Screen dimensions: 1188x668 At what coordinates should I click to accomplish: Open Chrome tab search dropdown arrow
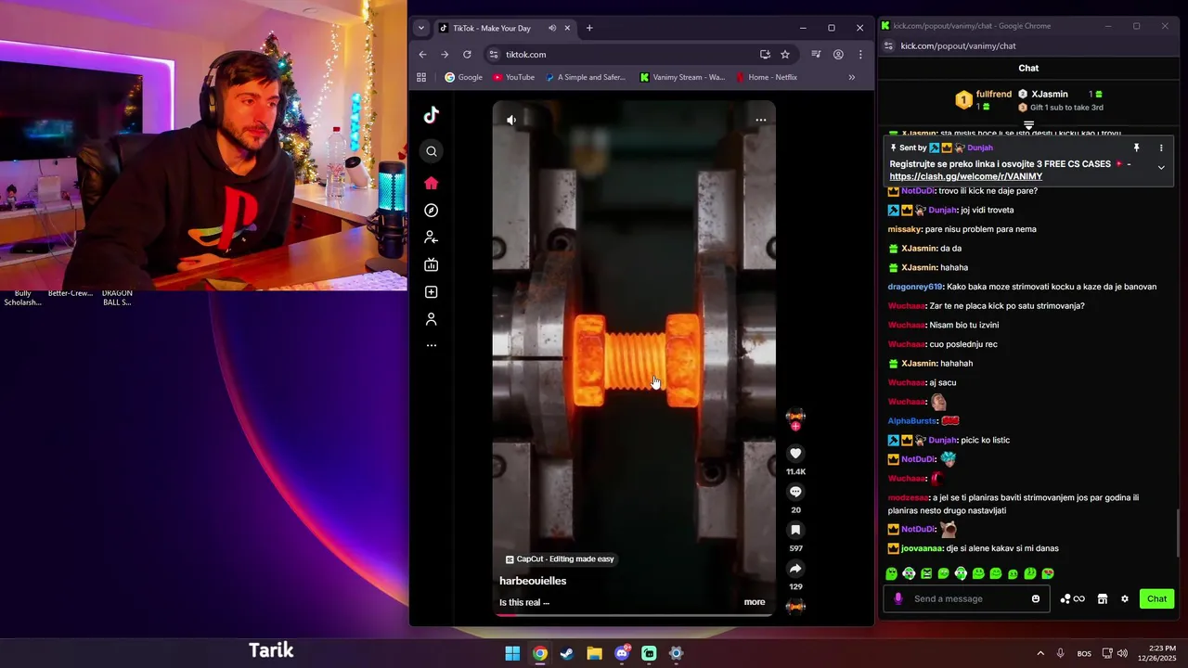421,28
